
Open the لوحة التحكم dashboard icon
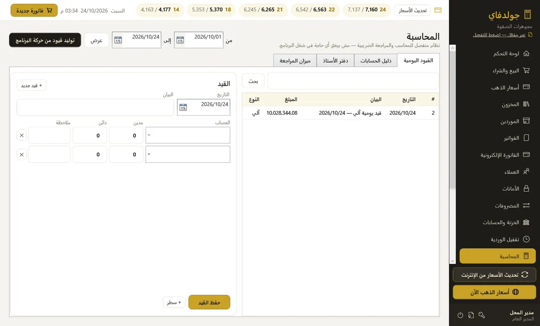coord(526,54)
